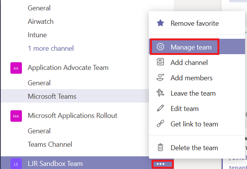Click the trash can delete icon
247x169 pixels.
[x=160, y=147]
